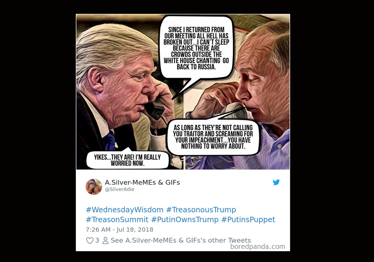Open the #TreasonousTrump hashtag link
Viewport: 374px width, 262px height.
point(201,210)
